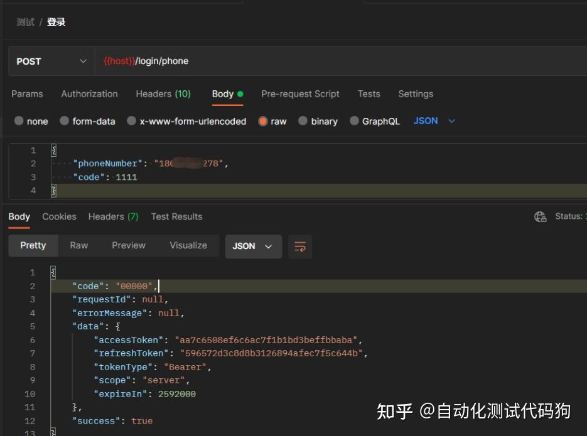This screenshot has height=436, width=587.
Task: View the response Cookies
Action: click(x=59, y=216)
